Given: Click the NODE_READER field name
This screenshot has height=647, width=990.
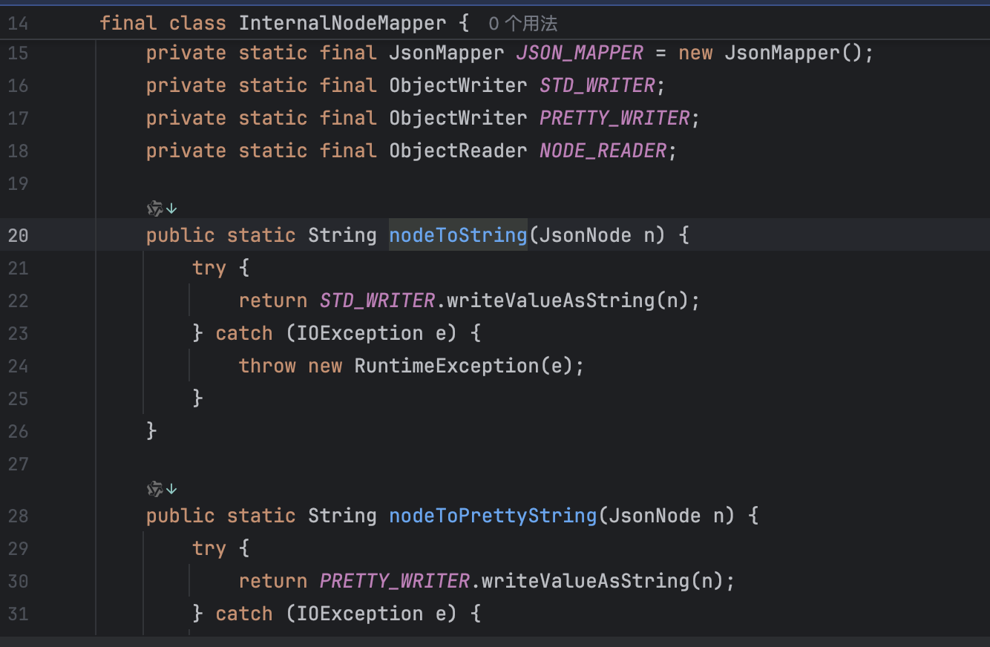Looking at the screenshot, I should [x=603, y=151].
